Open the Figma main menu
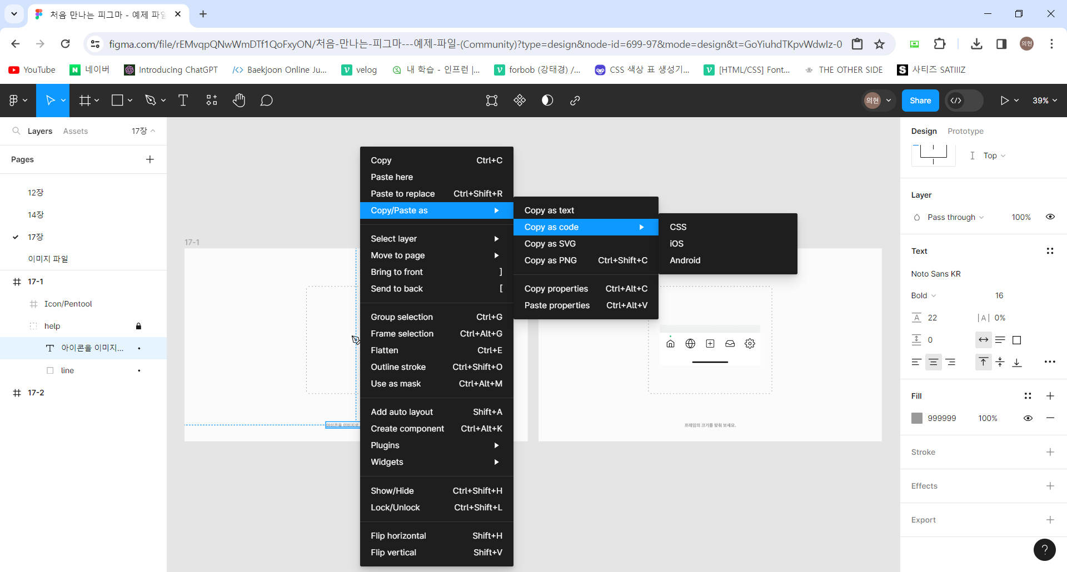This screenshot has height=572, width=1067. pyautogui.click(x=18, y=101)
